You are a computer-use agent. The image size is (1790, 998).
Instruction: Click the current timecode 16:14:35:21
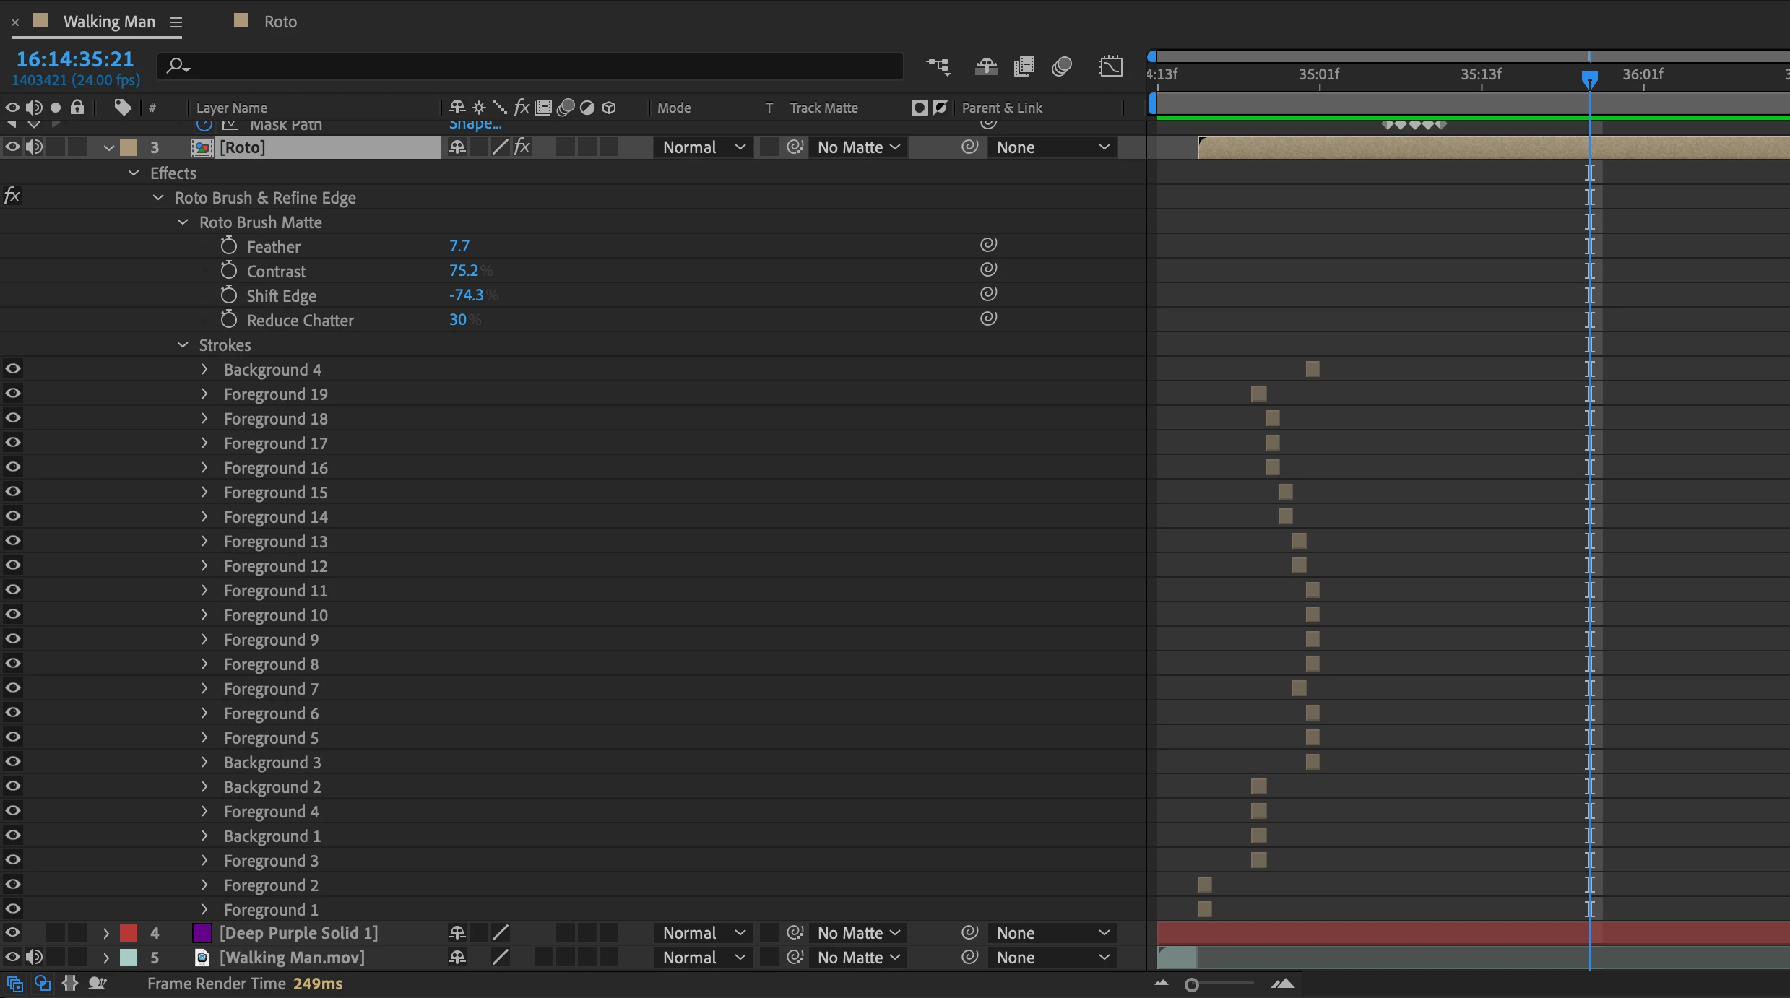(x=75, y=59)
